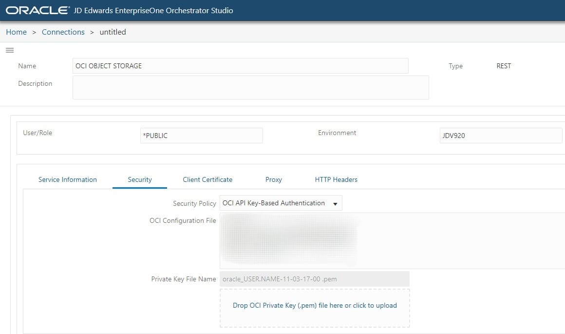Go to Connections breadcrumb link
The image size is (565, 334).
coord(63,32)
